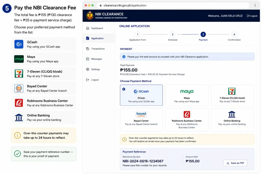Click the 7-Eleven icon in left guide list
This screenshot has width=262, height=174.
tap(19, 74)
